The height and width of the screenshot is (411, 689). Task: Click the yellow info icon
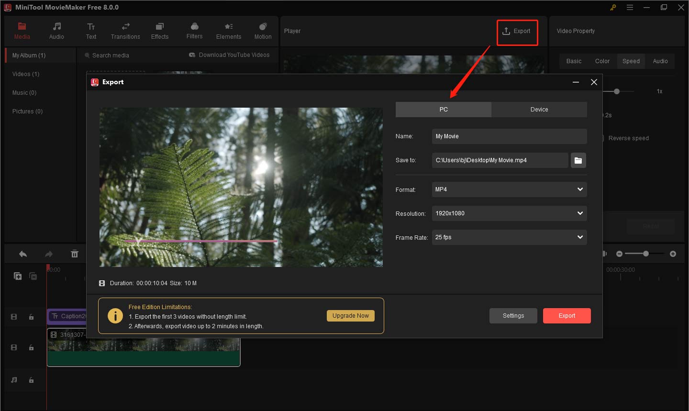click(115, 316)
